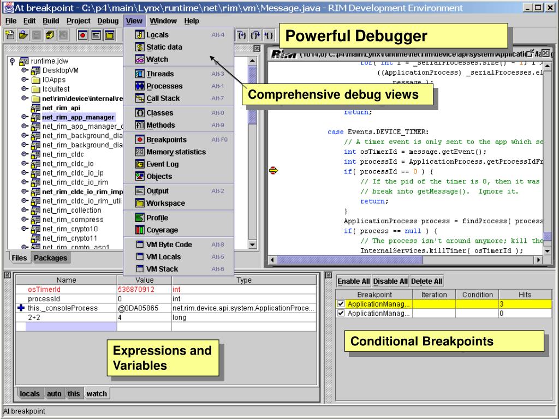The height and width of the screenshot is (419, 559).
Task: Uncheck the ApplicationManag breakpoint with 0 hits
Action: (341, 313)
